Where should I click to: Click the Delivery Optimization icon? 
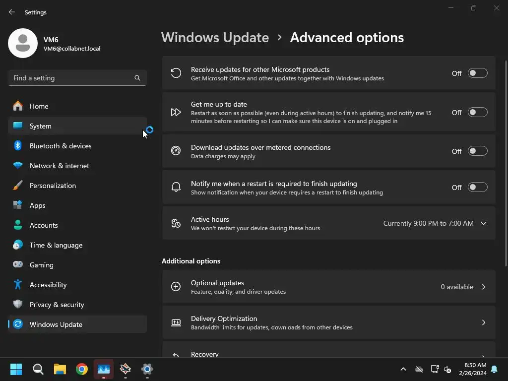pos(176,322)
